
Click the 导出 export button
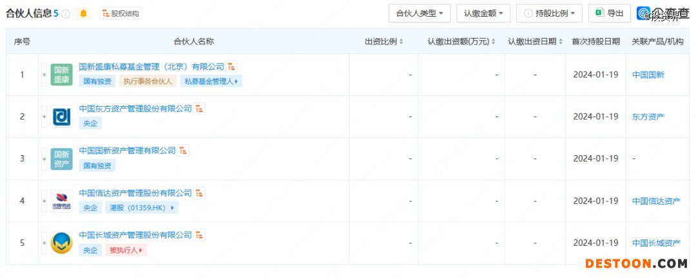point(610,14)
